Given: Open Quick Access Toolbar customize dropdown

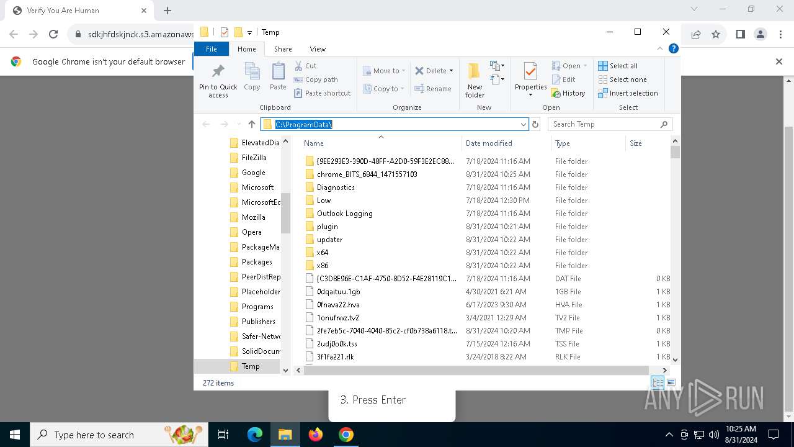Looking at the screenshot, I should point(249,32).
